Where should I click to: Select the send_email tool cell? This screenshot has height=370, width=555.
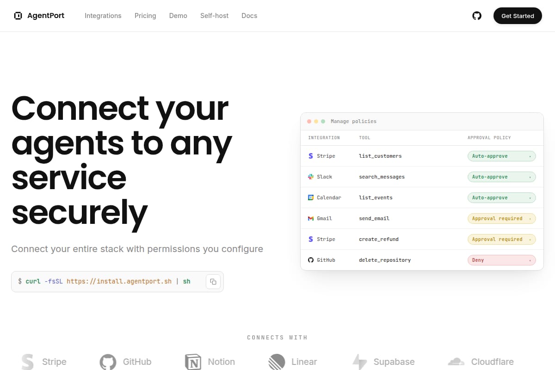coord(374,218)
